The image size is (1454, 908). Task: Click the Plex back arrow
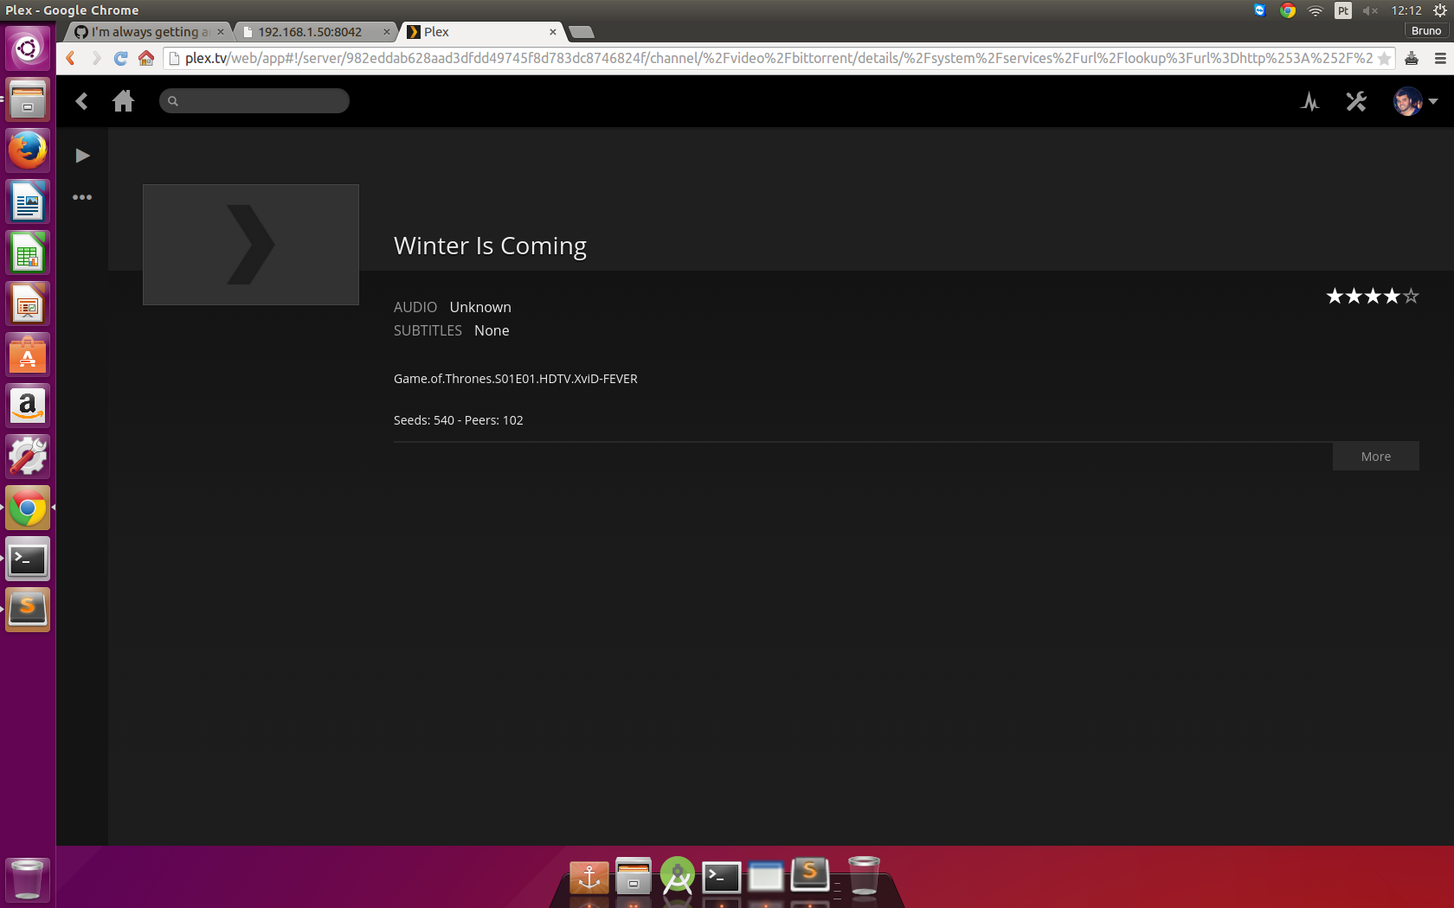click(x=82, y=101)
